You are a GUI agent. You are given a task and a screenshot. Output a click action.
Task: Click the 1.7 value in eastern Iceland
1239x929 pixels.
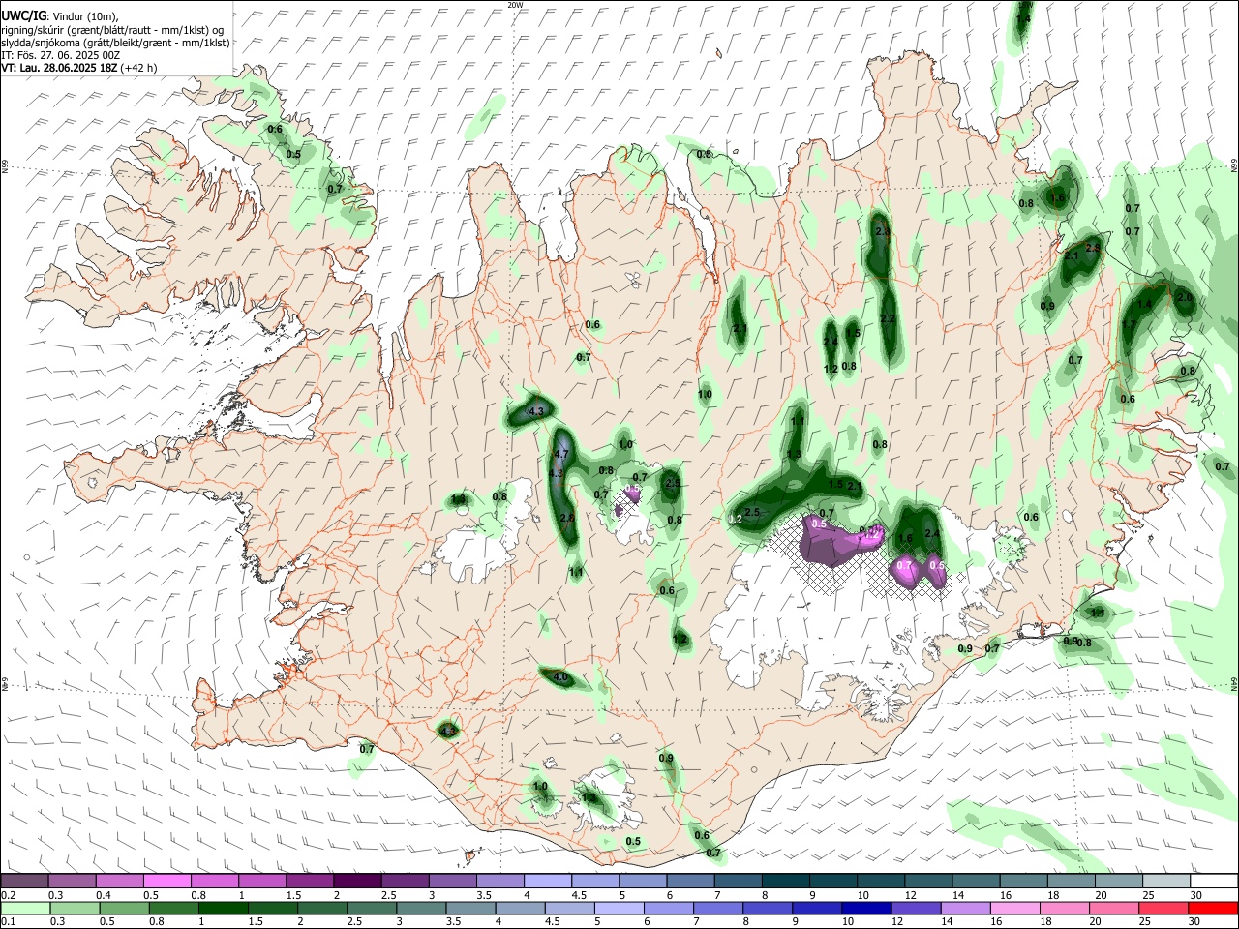pos(1129,325)
